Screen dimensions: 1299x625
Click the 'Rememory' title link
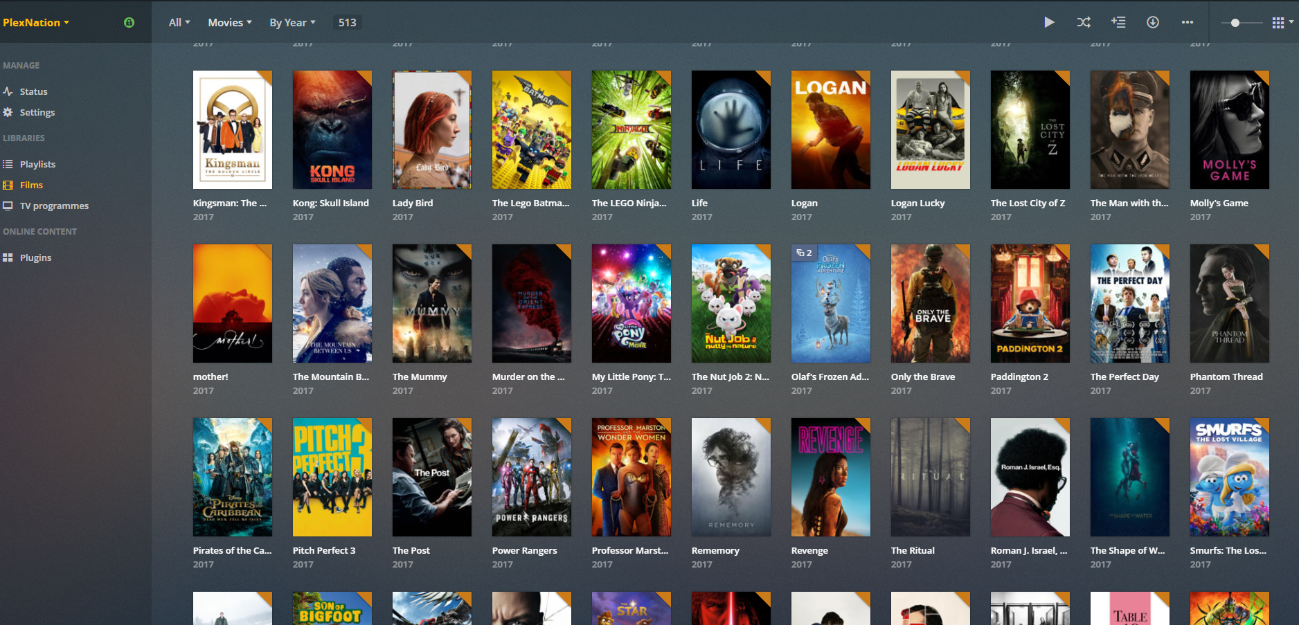pyautogui.click(x=715, y=550)
